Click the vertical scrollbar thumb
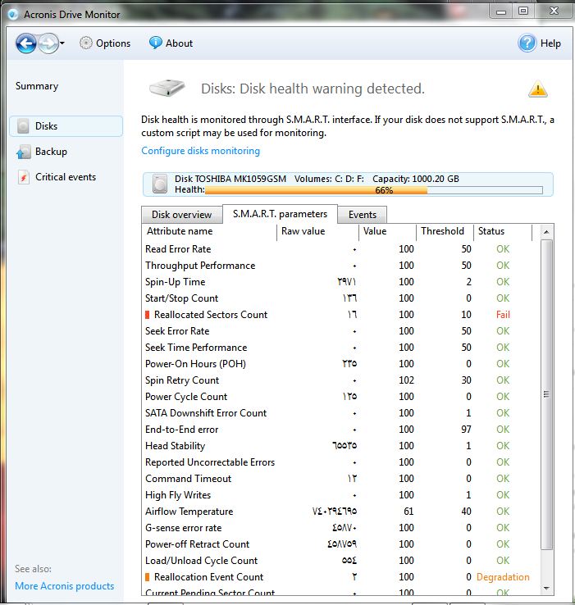Viewport: 575px width, 605px height. (546, 394)
